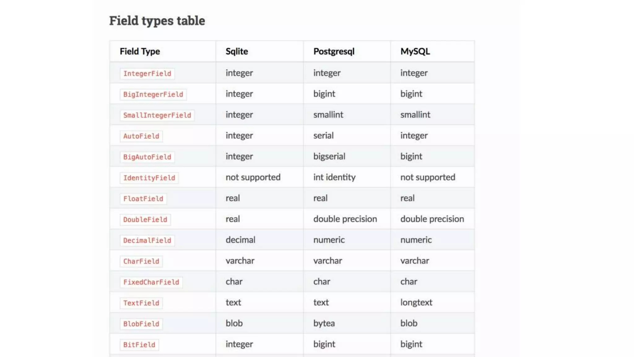Open the TextField field type
The height and width of the screenshot is (357, 634).
pyautogui.click(x=141, y=303)
